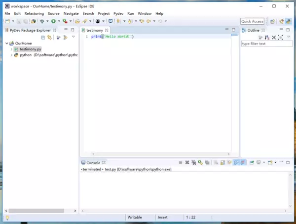Image resolution: width=296 pixels, height=224 pixels.
Task: Minimize the Console panel
Action: [281, 162]
